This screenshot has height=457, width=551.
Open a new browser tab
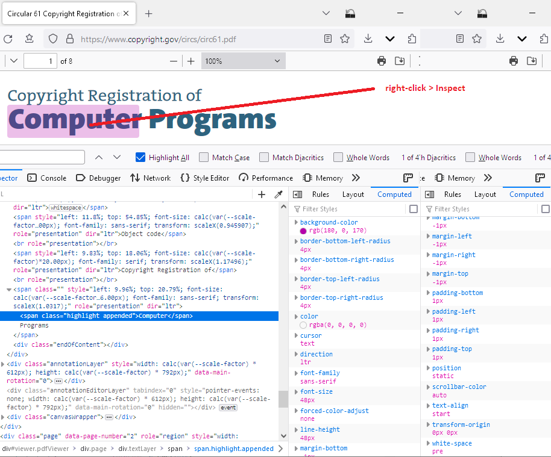[x=149, y=13]
